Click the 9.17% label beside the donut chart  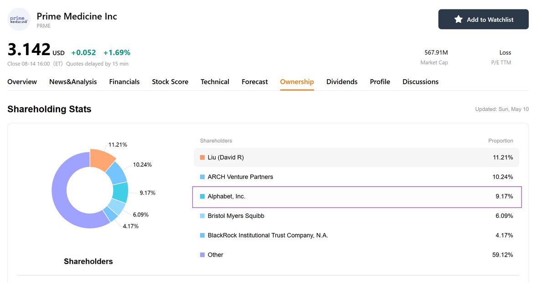pos(148,193)
